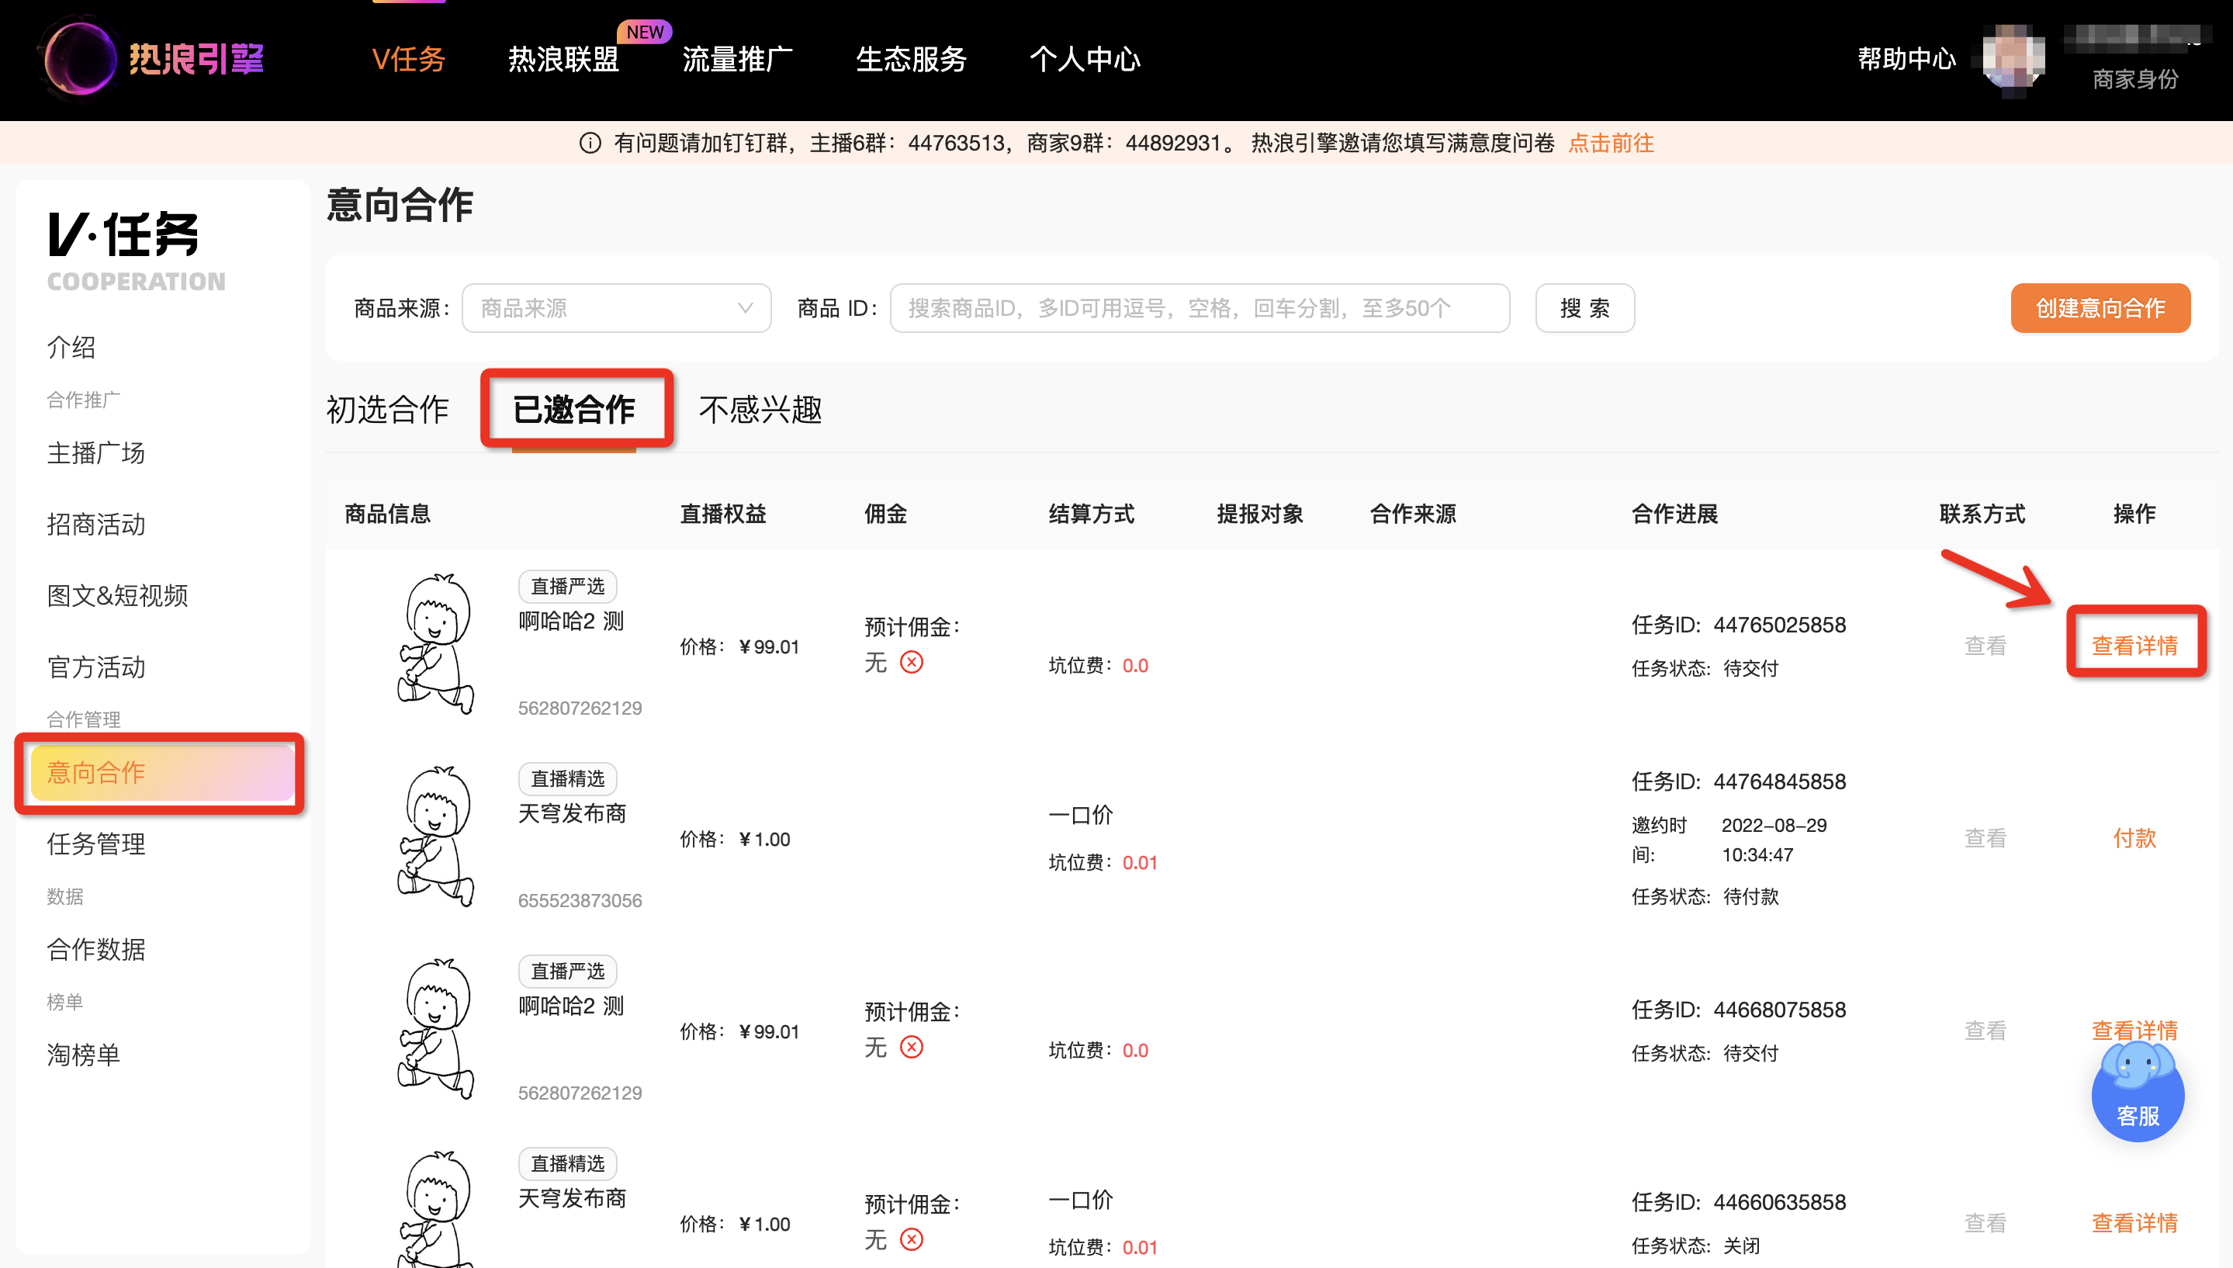Open 图文&短视频 in the sidebar
Screen dimensions: 2233x1268
click(117, 596)
